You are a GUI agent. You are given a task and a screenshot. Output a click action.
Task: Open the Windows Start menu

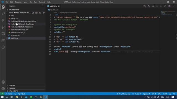(x=2, y=97)
